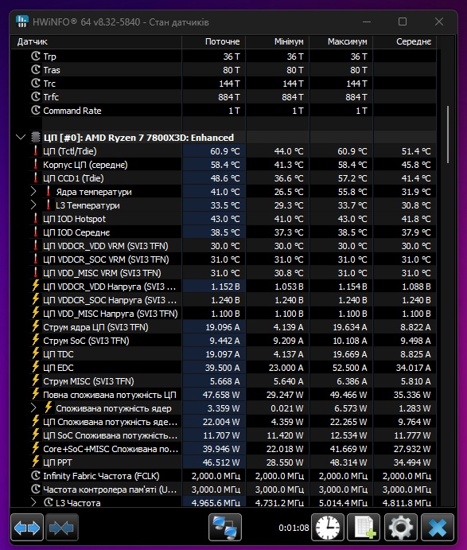
Task: Click lightning icon of Струм MISC row
Action: (36, 380)
